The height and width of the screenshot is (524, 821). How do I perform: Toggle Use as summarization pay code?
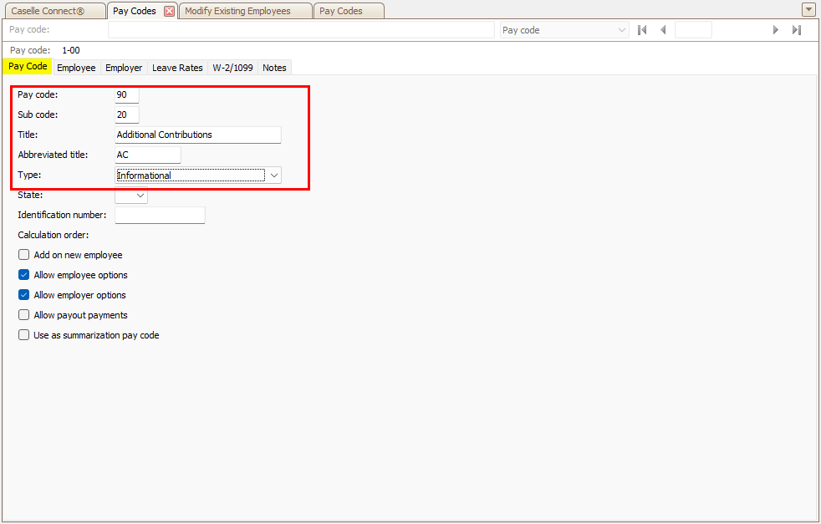coord(24,335)
